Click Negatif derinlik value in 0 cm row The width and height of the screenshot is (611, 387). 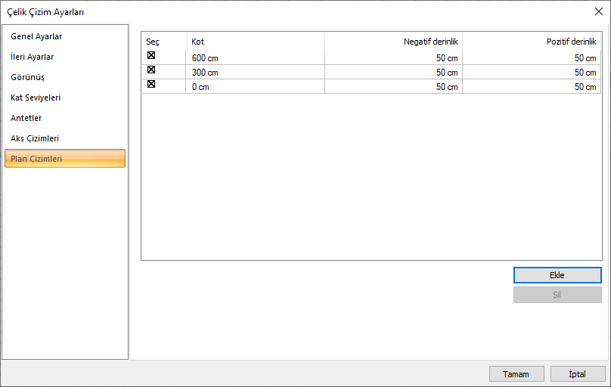(393, 87)
